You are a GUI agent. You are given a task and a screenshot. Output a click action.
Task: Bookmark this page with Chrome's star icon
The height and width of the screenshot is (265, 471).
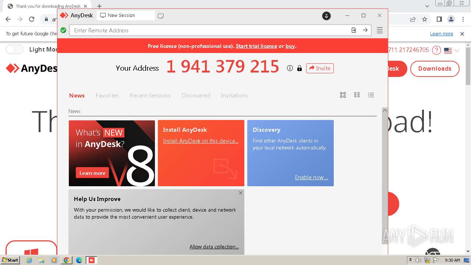(425, 19)
